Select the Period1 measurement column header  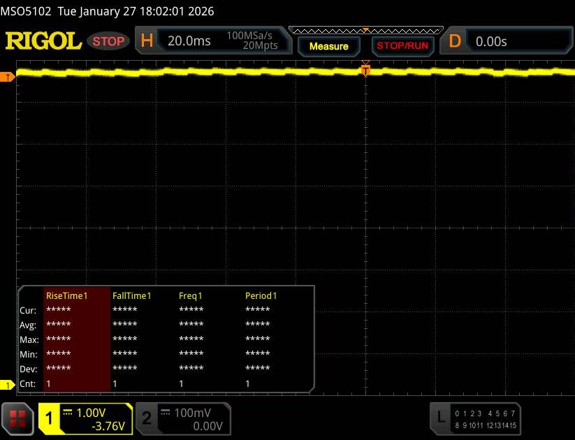261,295
